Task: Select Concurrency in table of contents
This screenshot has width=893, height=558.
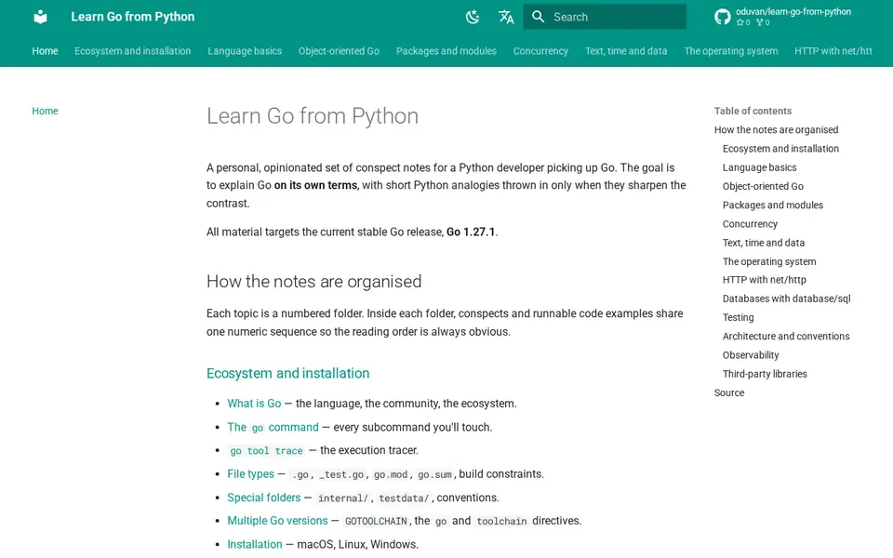Action: coord(750,224)
